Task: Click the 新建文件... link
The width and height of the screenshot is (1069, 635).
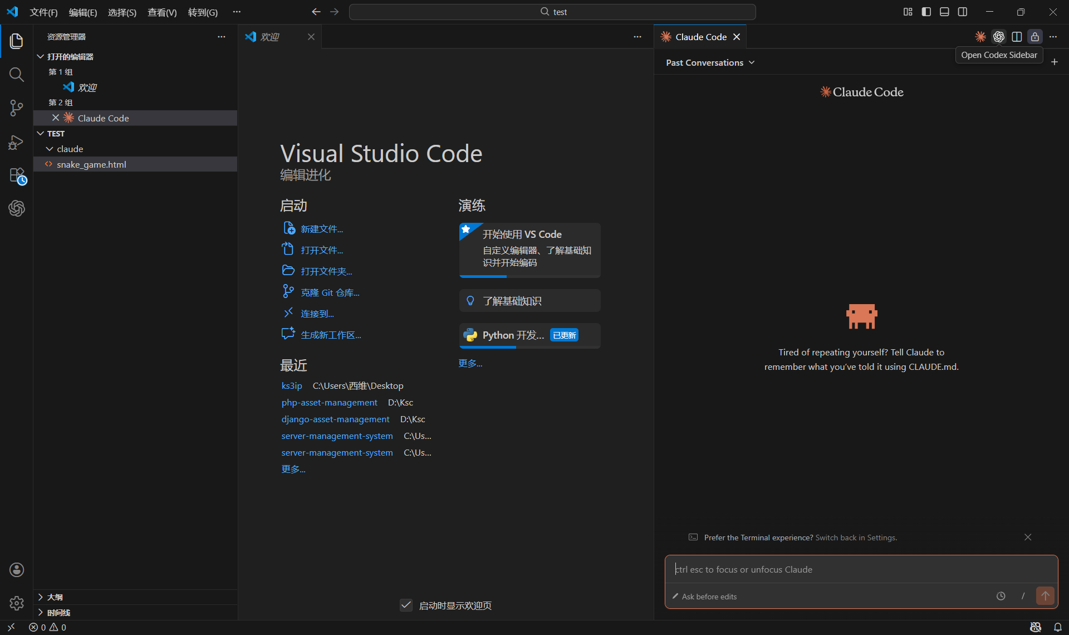Action: (322, 229)
